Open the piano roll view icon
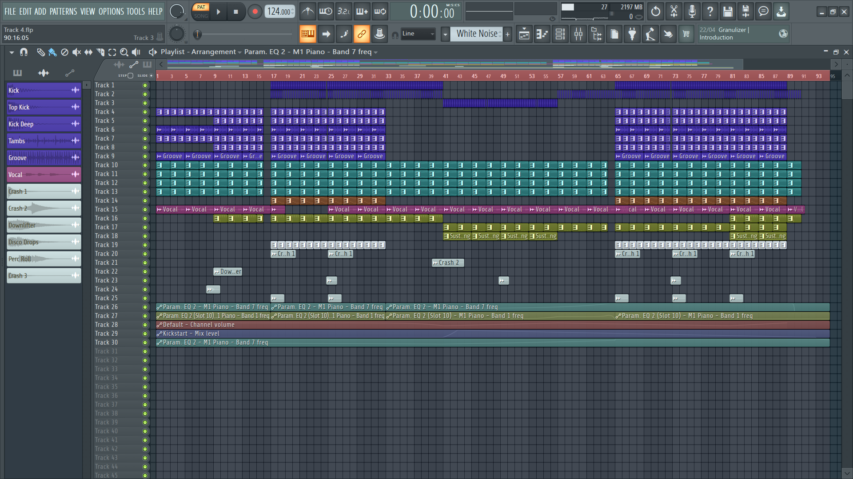The image size is (853, 479). tap(542, 34)
